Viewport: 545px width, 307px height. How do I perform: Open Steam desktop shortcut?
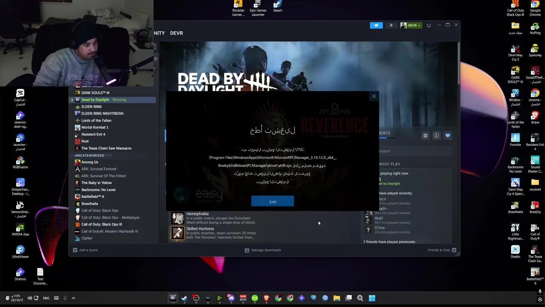click(278, 7)
